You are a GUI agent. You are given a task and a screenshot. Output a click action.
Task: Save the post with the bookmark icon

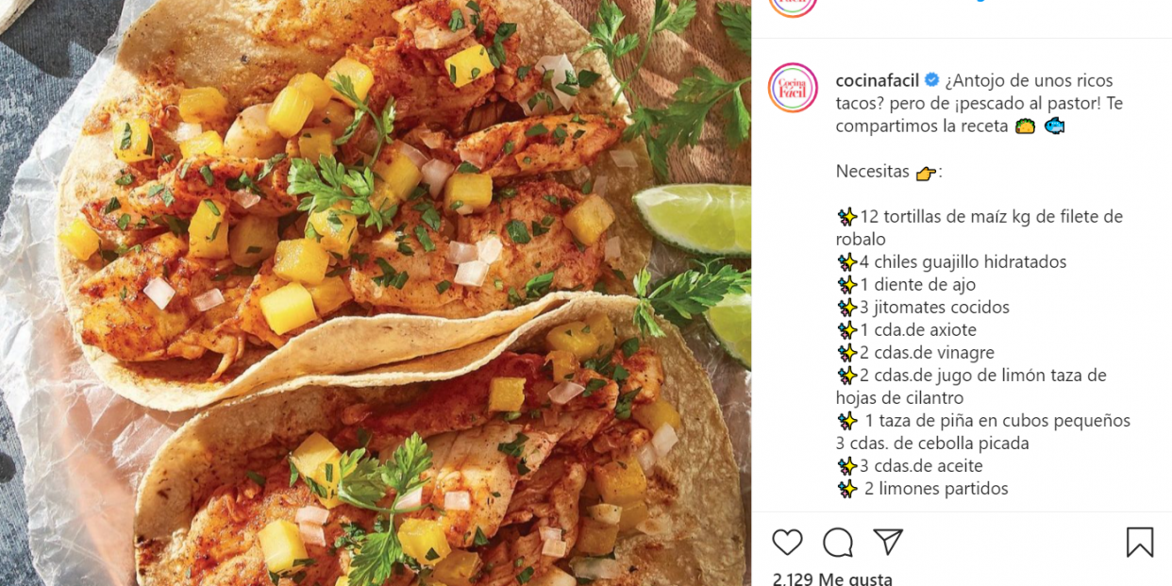pyautogui.click(x=1140, y=542)
